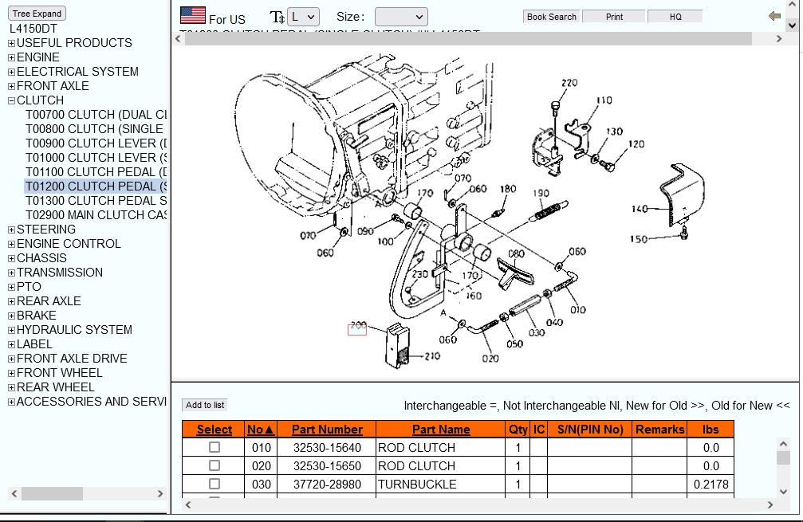803x522 pixels.
Task: Expand the TRANSMISSION tree node
Action: point(11,273)
